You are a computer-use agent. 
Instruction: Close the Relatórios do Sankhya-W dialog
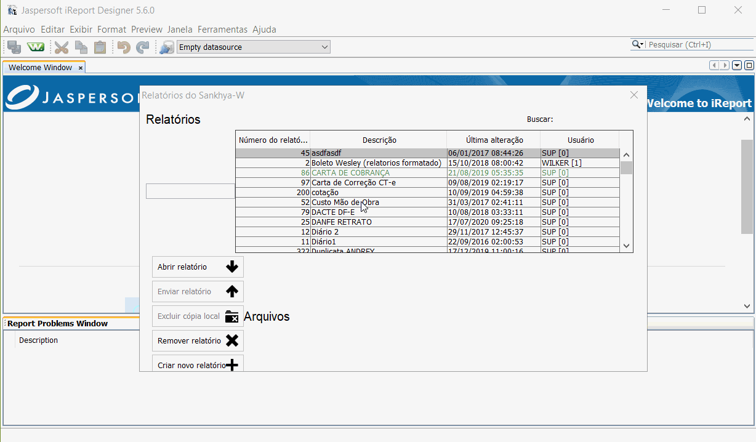(x=634, y=95)
